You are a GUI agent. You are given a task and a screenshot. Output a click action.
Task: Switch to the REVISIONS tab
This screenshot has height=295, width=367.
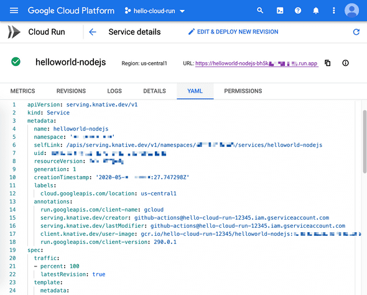pyautogui.click(x=71, y=91)
